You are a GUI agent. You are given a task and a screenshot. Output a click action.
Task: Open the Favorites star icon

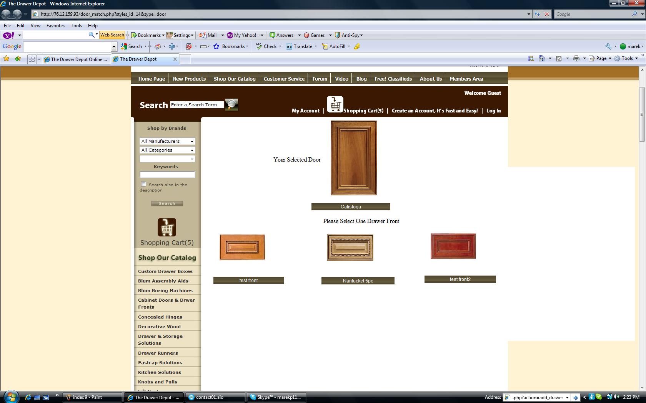[7, 59]
